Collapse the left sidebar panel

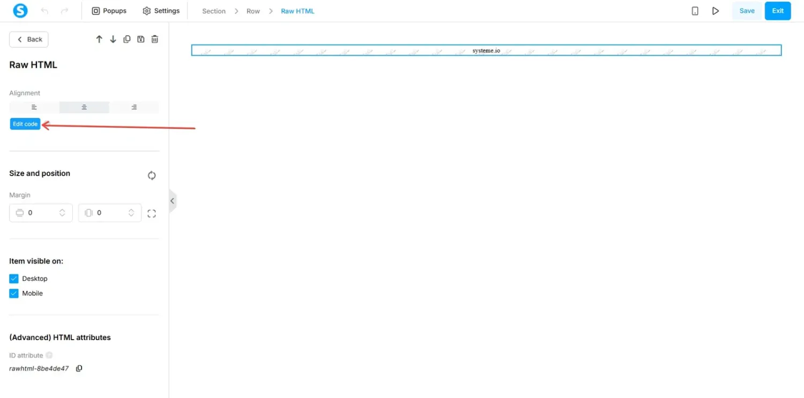(172, 201)
